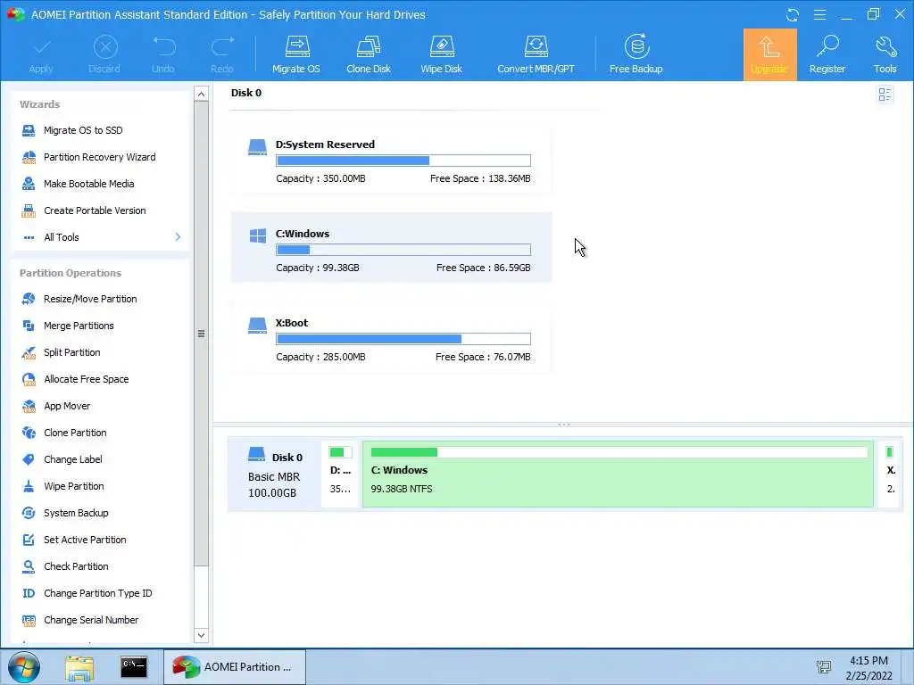The width and height of the screenshot is (914, 685).
Task: Click the Discard toolbar icon
Action: (105, 48)
